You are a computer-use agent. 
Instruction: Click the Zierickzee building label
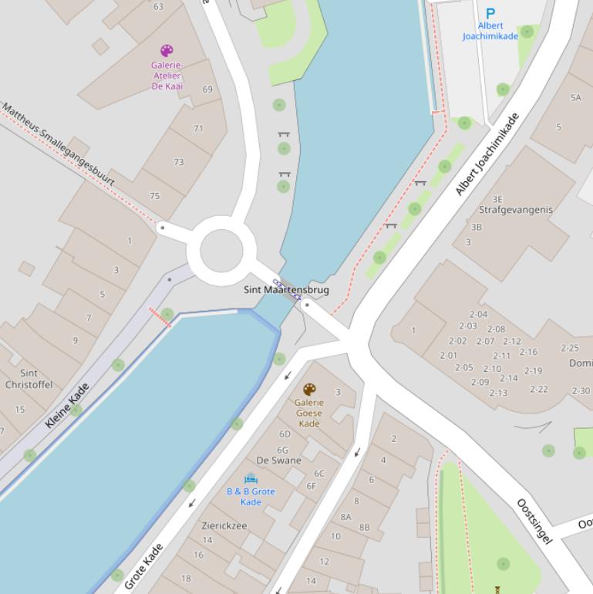click(x=224, y=526)
